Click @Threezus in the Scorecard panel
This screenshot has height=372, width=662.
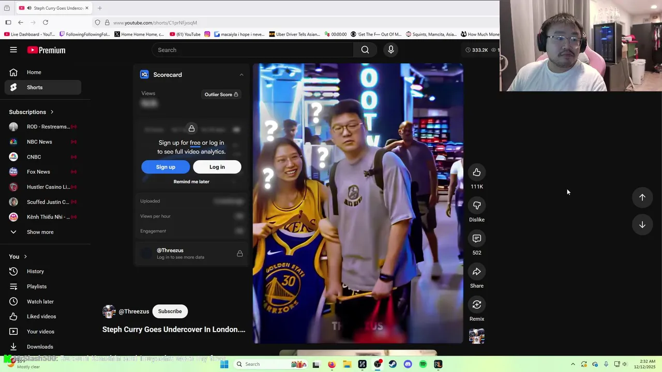pos(170,251)
